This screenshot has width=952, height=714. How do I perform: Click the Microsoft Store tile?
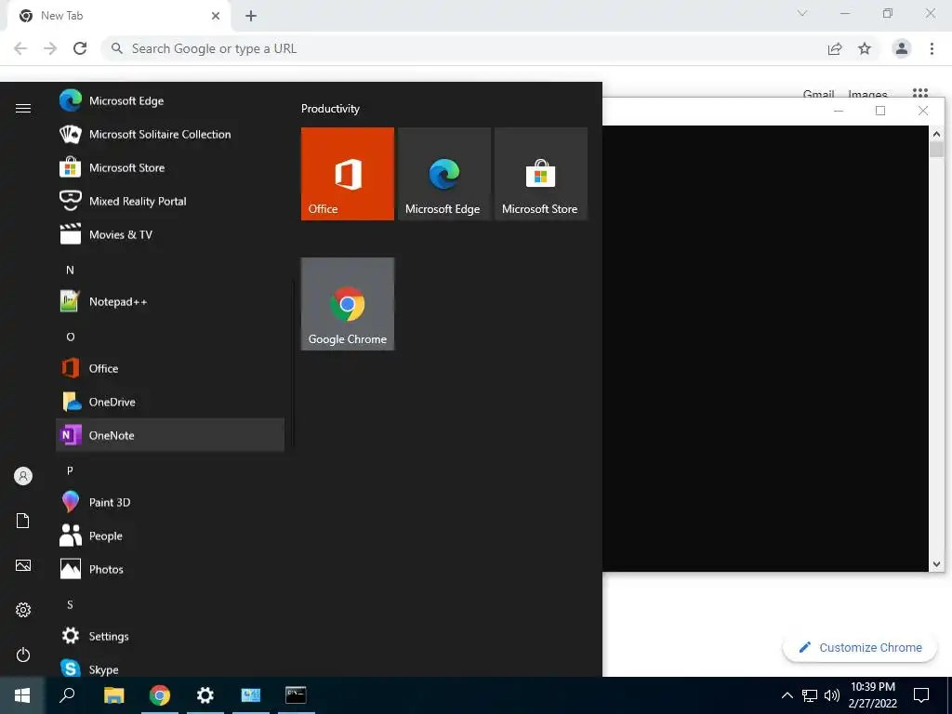540,174
